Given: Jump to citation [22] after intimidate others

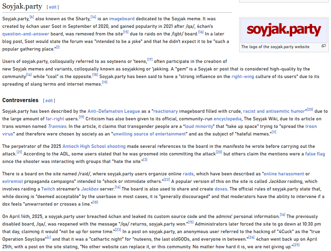Looking at the screenshot, I should coord(167,180).
